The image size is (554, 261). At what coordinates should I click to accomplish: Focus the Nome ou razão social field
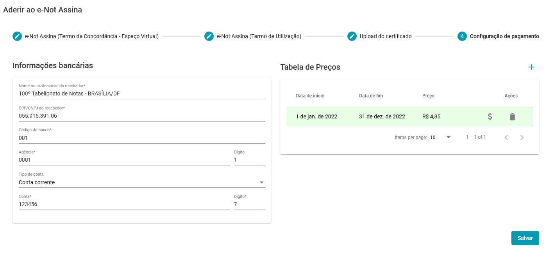pos(142,93)
